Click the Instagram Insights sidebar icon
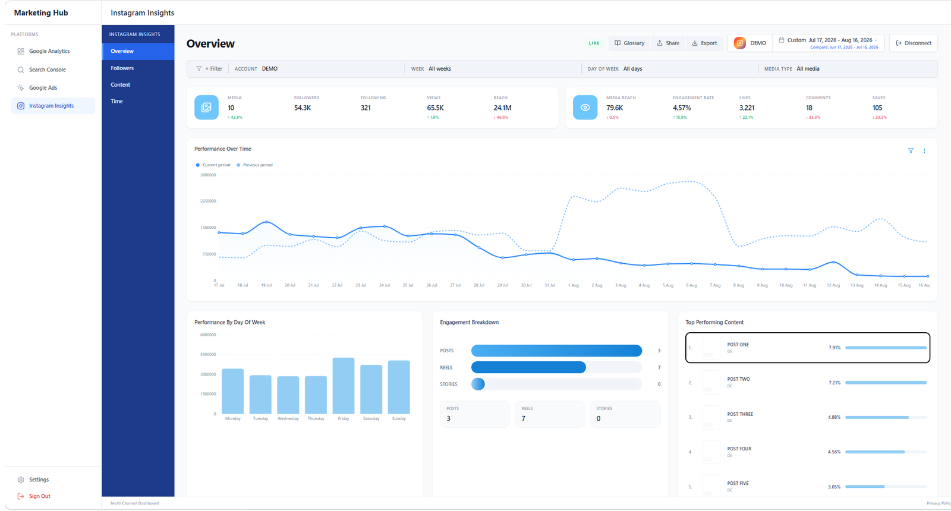Screen dimensions: 951x511 21,106
